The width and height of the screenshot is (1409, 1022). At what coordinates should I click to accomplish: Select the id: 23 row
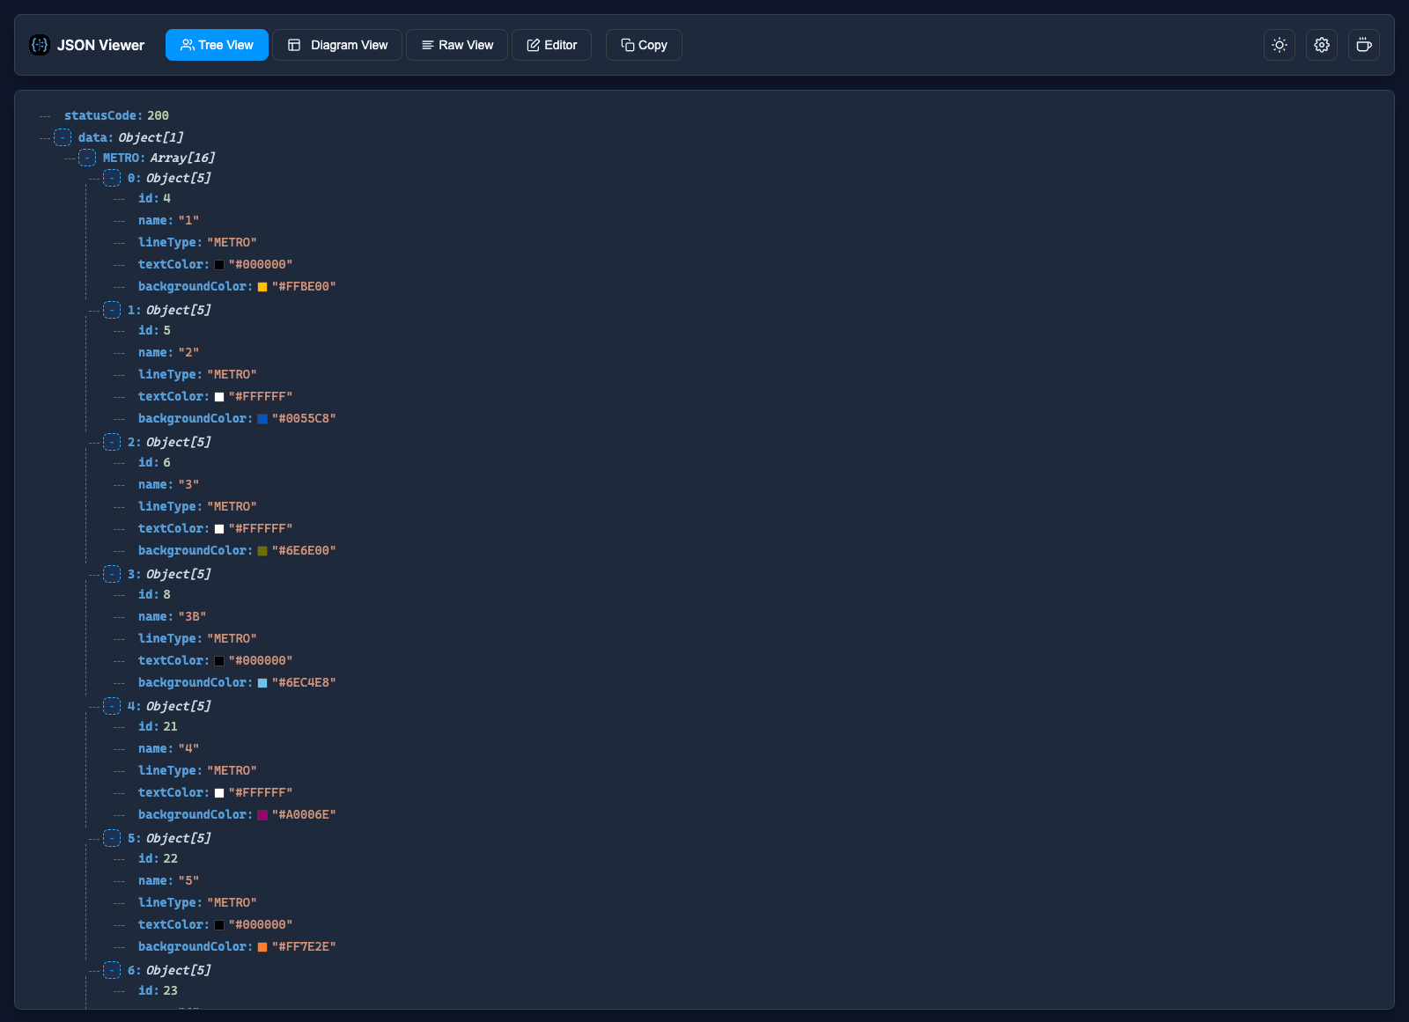coord(158,990)
